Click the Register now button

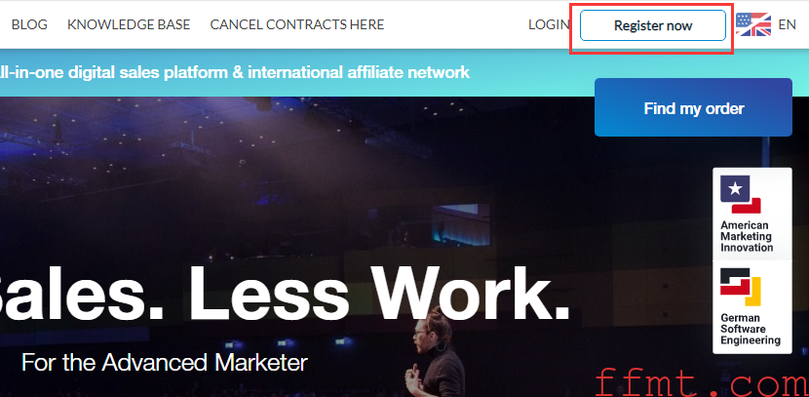(x=653, y=25)
